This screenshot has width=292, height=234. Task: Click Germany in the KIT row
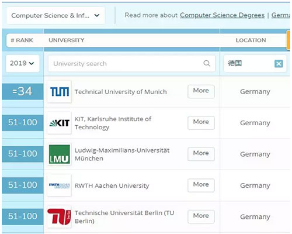click(x=255, y=123)
